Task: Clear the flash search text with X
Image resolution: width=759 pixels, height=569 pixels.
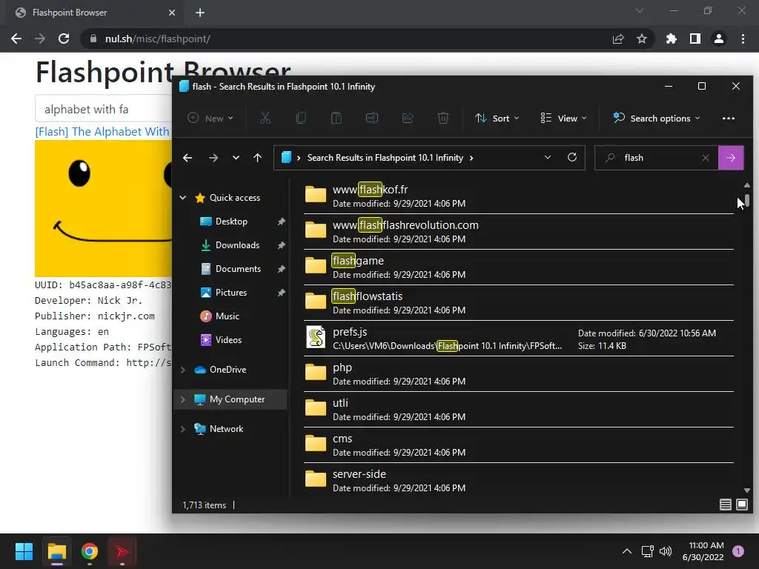Action: (706, 158)
